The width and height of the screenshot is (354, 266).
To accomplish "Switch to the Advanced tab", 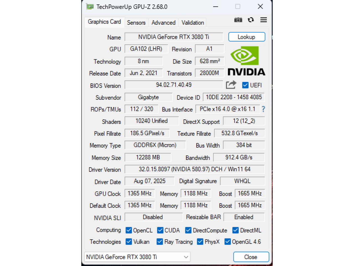I will pyautogui.click(x=163, y=23).
